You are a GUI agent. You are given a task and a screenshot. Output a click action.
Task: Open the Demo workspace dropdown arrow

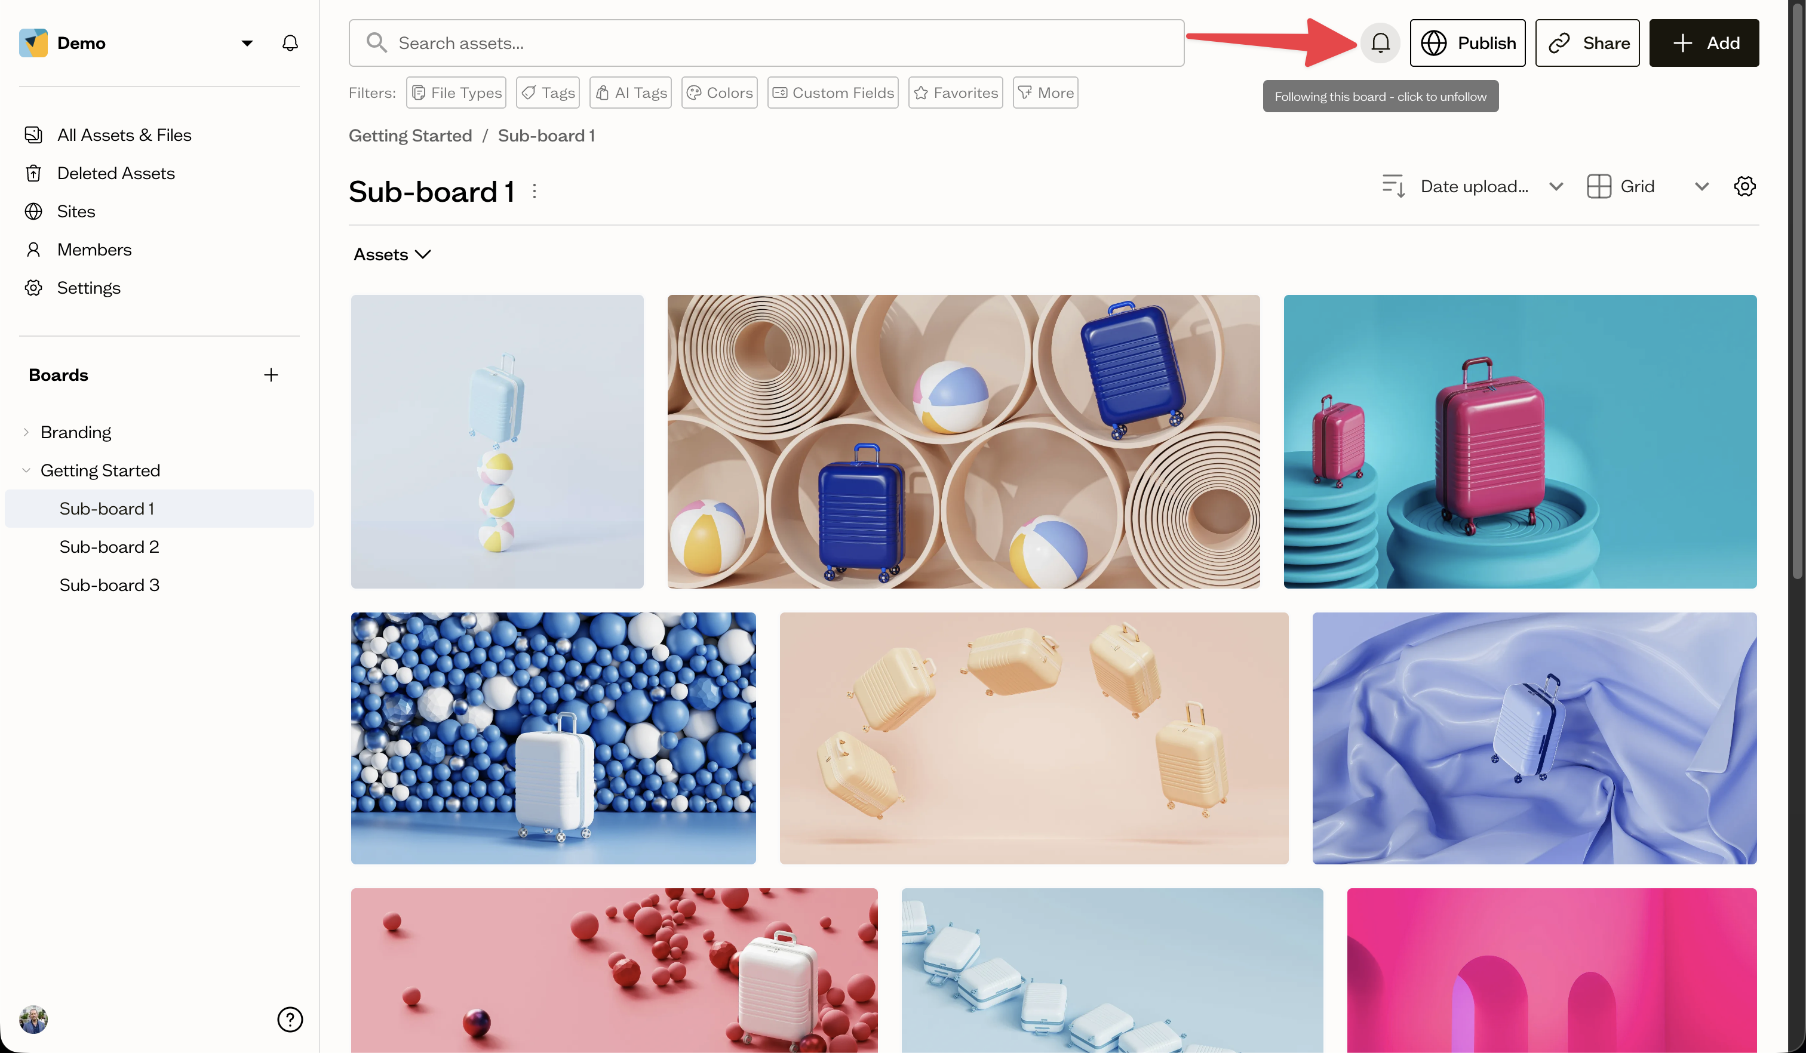point(247,43)
